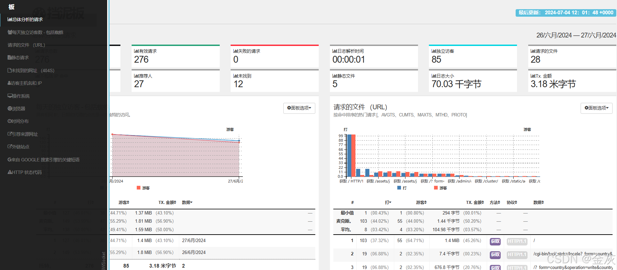Open 每天独立访客数 - 包括蜘蛛 sidebar item
Screen dimensions: 617x270
click(x=35, y=32)
